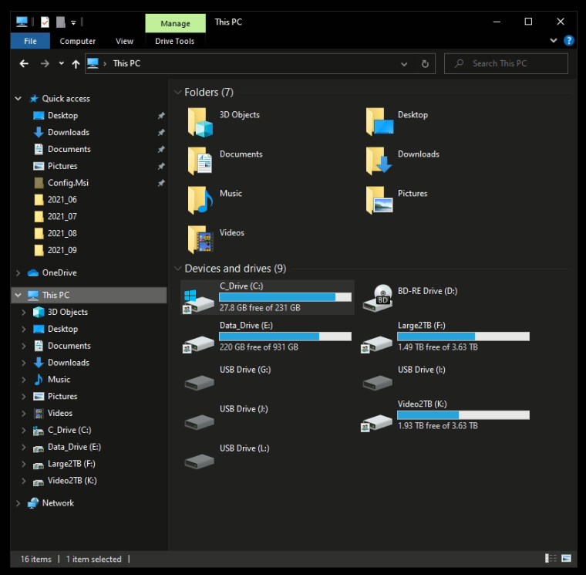Select Network in the navigation pane
The height and width of the screenshot is (575, 586).
coord(58,503)
